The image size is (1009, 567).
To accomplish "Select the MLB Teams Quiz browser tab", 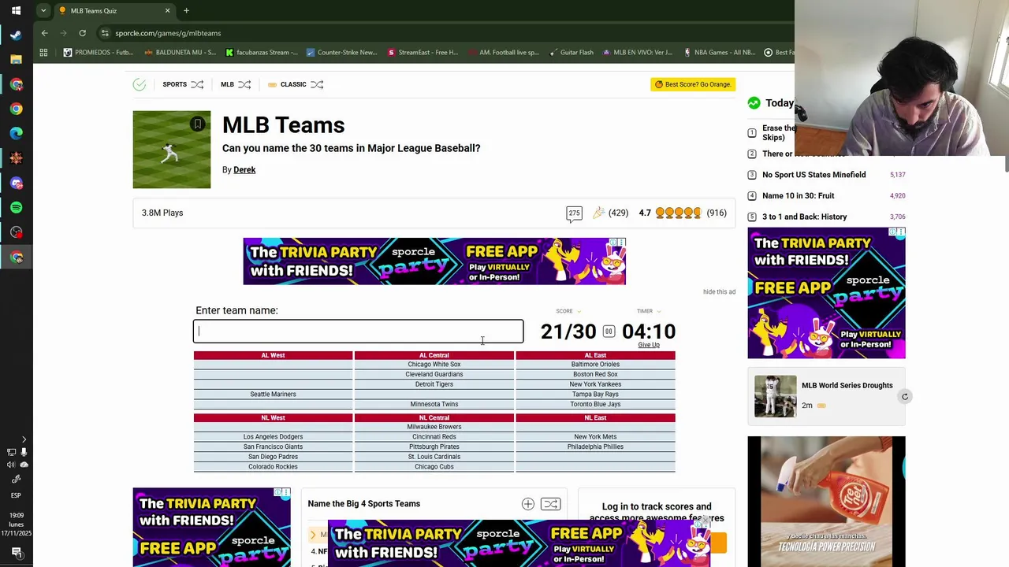I will coord(114,11).
